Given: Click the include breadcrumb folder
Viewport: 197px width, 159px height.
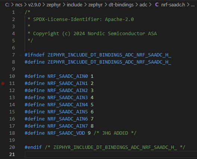Looking at the screenshot, I should [x=75, y=5].
